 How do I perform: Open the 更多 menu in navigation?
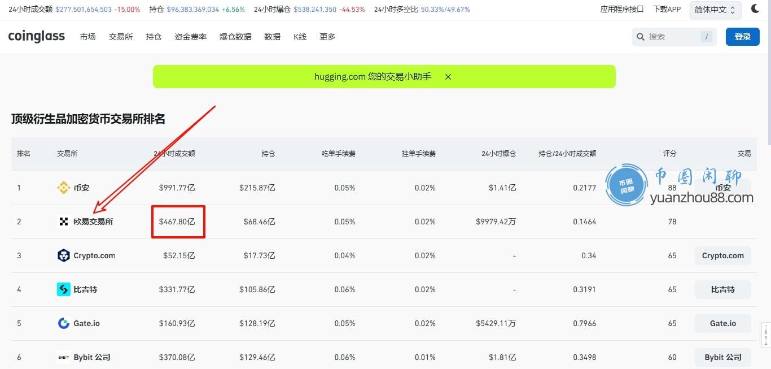pyautogui.click(x=327, y=37)
